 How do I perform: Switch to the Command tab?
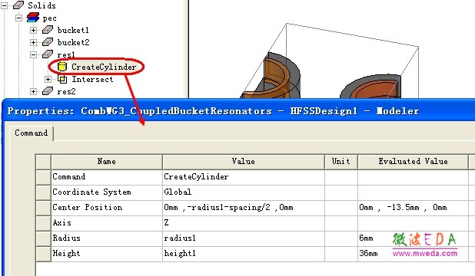point(32,133)
